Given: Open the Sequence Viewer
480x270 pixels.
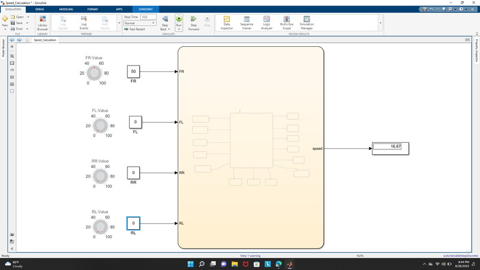Looking at the screenshot, I should [x=247, y=23].
